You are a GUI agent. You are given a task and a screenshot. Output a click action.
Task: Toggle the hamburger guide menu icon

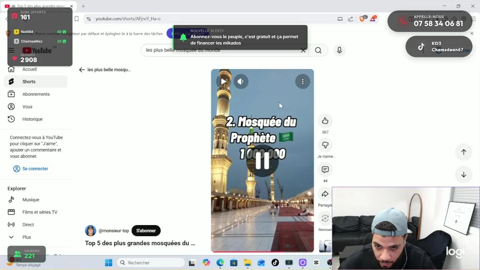coord(11,50)
